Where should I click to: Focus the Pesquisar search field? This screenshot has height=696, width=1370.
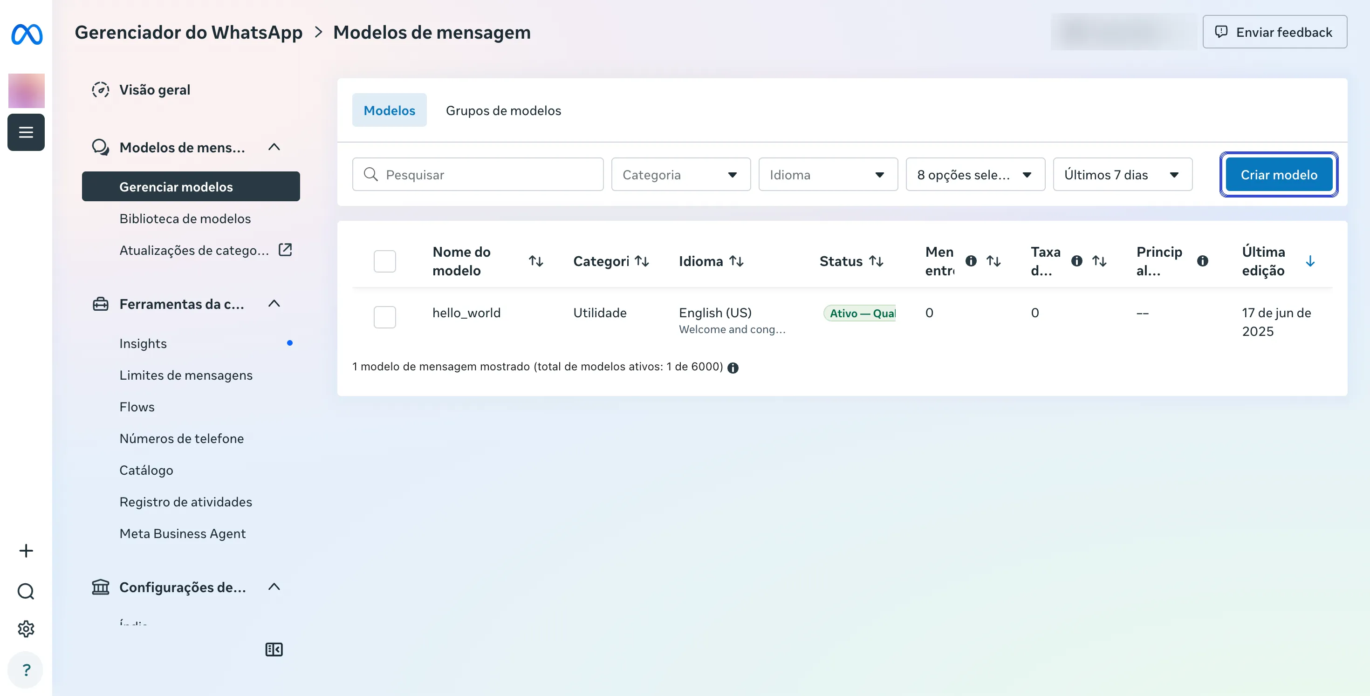coord(478,174)
